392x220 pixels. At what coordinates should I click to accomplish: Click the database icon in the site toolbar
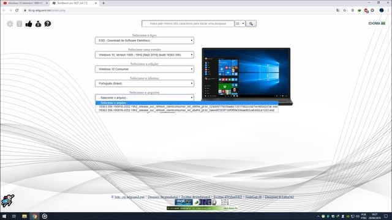(19, 24)
